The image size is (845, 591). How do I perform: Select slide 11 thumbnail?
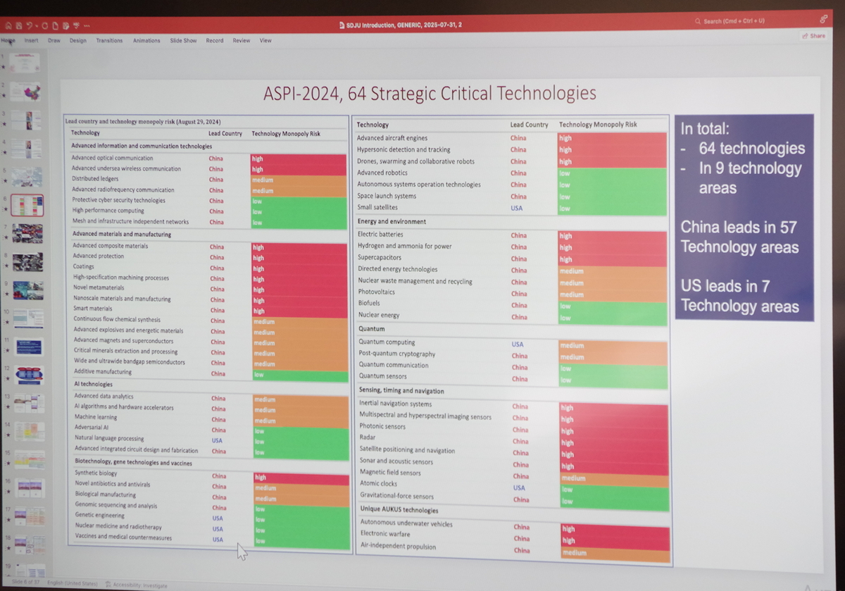(x=29, y=347)
